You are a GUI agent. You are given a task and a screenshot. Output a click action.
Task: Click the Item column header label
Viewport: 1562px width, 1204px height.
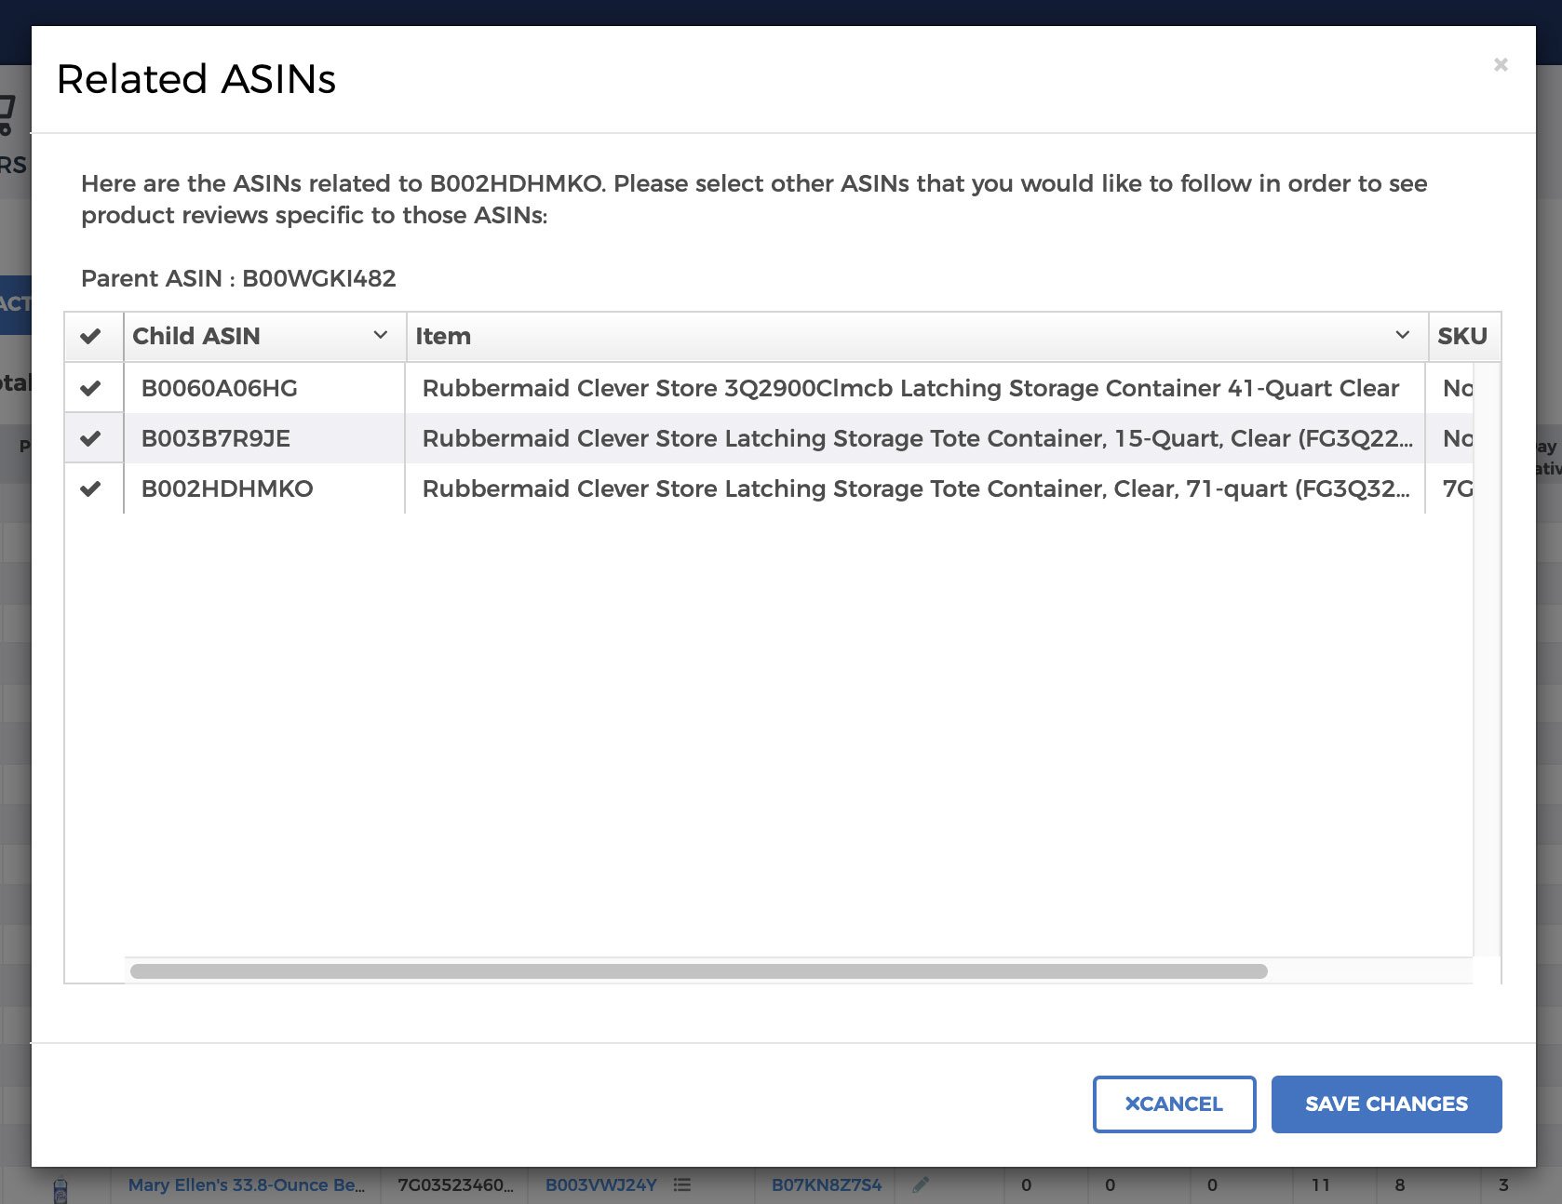click(443, 336)
